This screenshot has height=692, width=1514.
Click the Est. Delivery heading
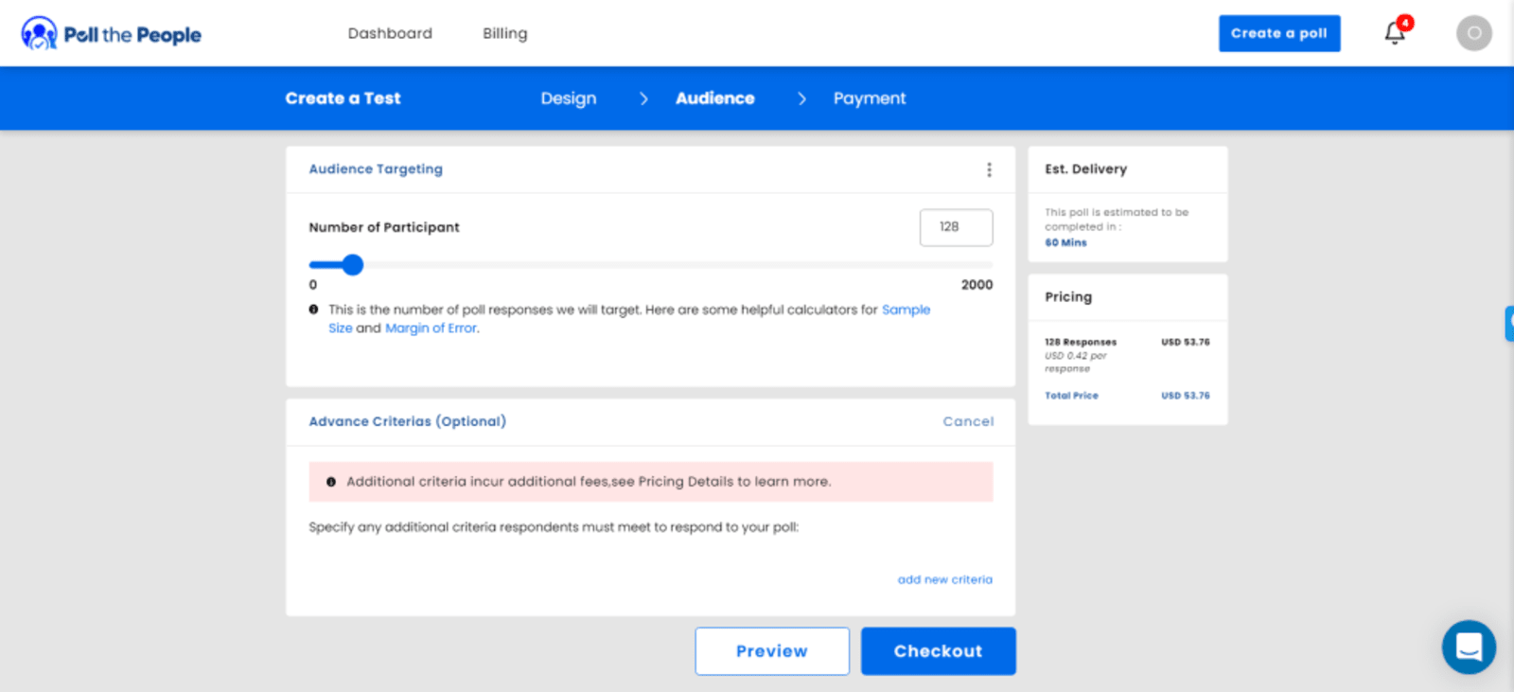(1085, 169)
